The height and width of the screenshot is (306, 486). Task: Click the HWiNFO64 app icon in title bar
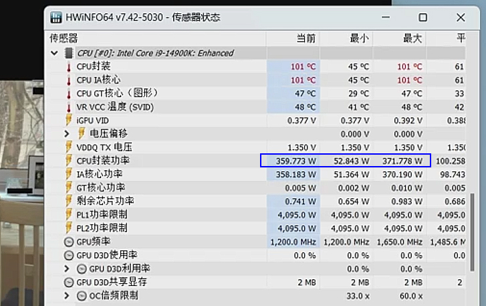coord(56,17)
